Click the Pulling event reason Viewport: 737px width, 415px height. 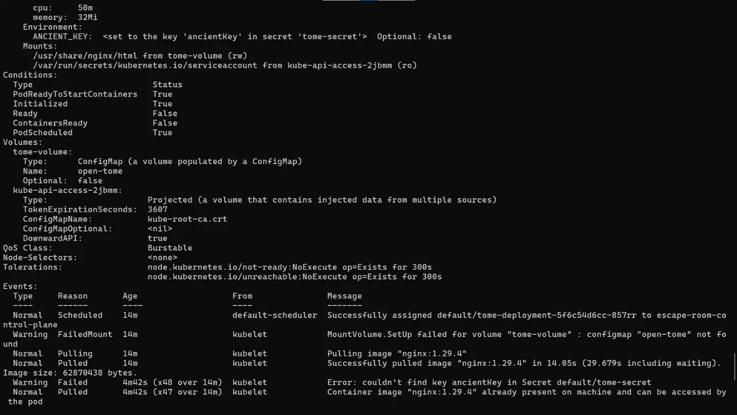(x=75, y=353)
